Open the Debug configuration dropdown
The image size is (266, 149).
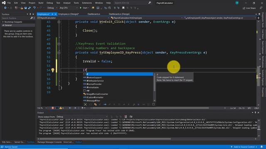click(x=52, y=8)
